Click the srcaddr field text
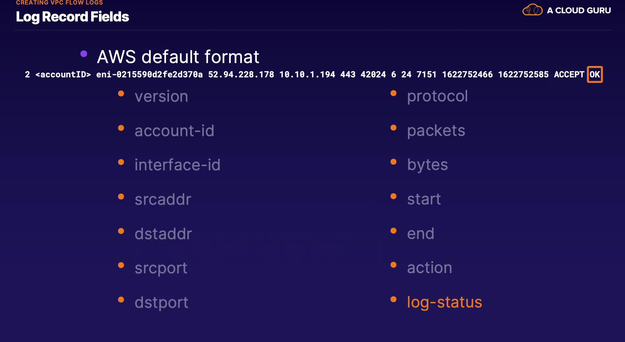Image resolution: width=625 pixels, height=342 pixels. click(x=163, y=199)
